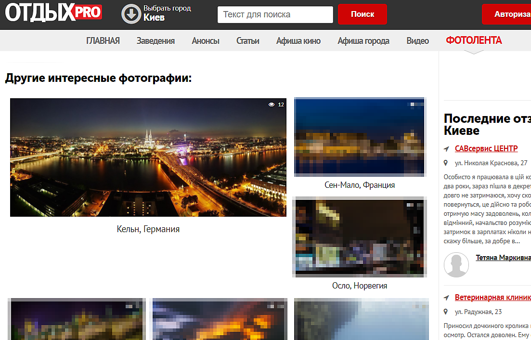Go to the Заведения section
The width and height of the screenshot is (531, 340).
155,41
